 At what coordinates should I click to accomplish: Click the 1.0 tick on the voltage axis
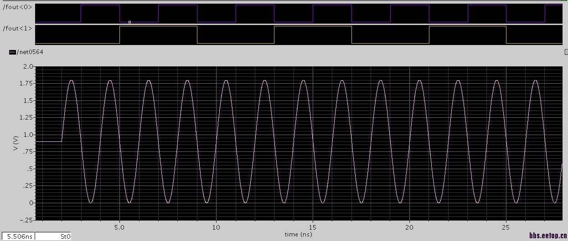[28, 135]
